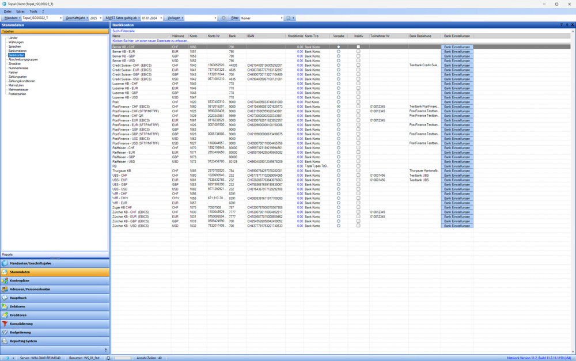Open the Filter combo box showing Keiner
The height and width of the screenshot is (361, 576).
click(x=265, y=18)
